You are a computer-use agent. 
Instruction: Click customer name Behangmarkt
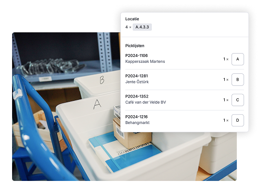click(x=137, y=123)
